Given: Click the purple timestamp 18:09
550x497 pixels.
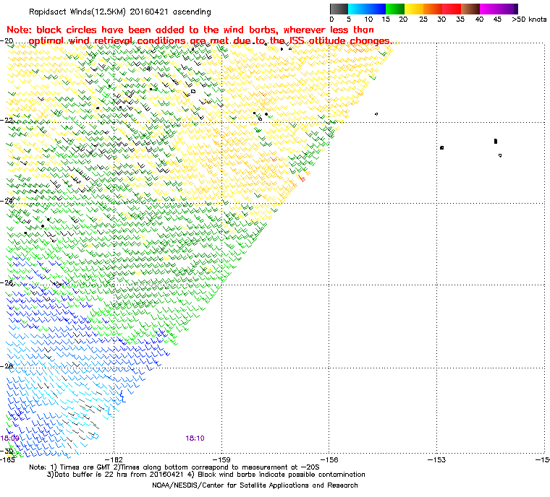Looking at the screenshot, I should (10, 438).
